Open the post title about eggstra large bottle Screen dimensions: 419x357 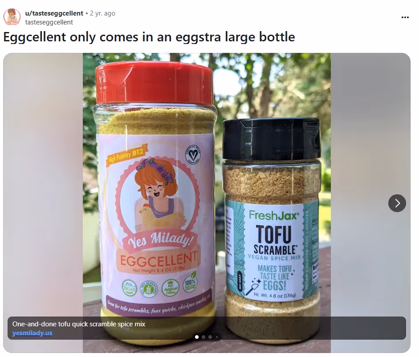click(x=149, y=37)
